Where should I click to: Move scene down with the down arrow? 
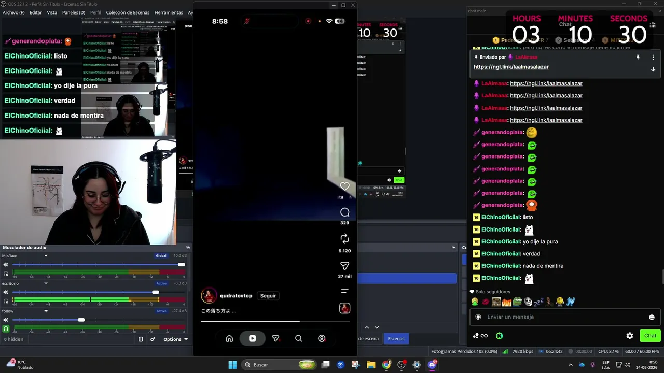[x=377, y=327]
